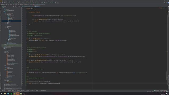Click Select Opened File target icon in Project panel
Image resolution: width=169 pixels, height=95 pixels.
click(x=13, y=6)
